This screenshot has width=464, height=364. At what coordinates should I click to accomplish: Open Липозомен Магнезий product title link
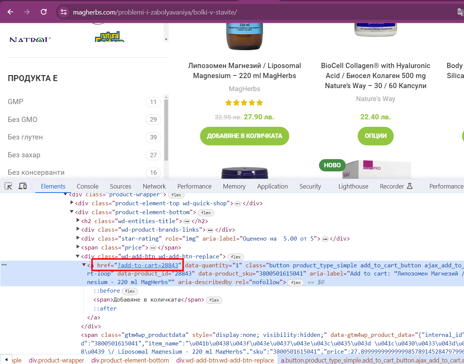pos(245,71)
